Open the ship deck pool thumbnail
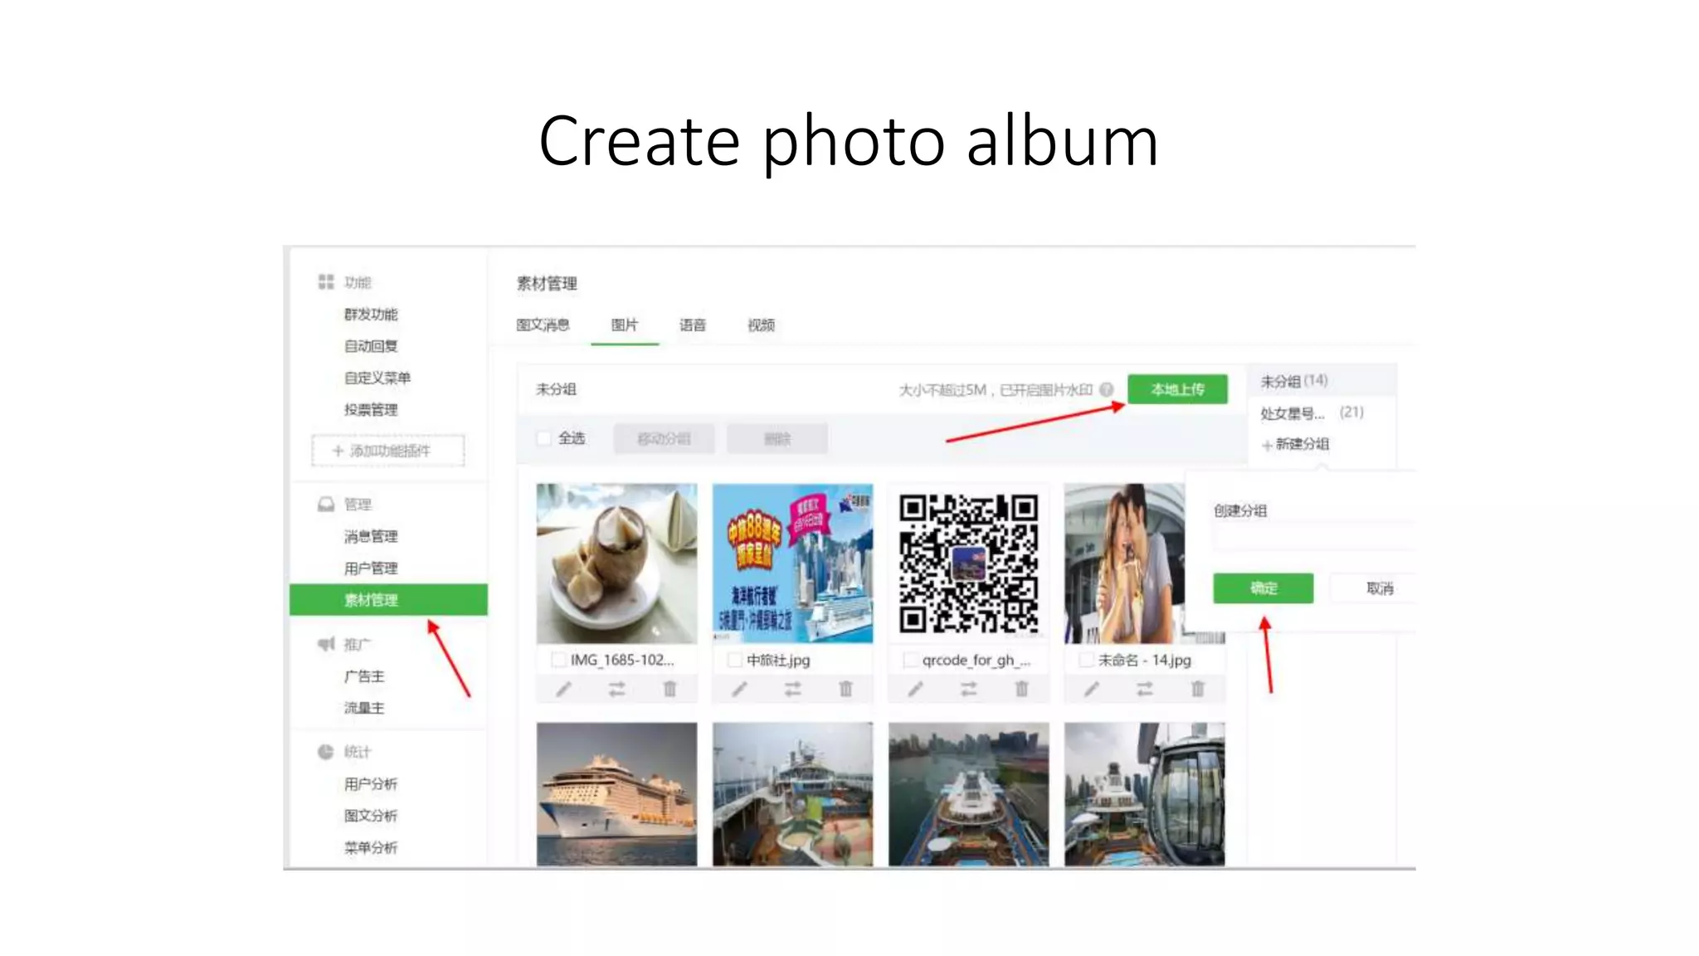 point(792,794)
